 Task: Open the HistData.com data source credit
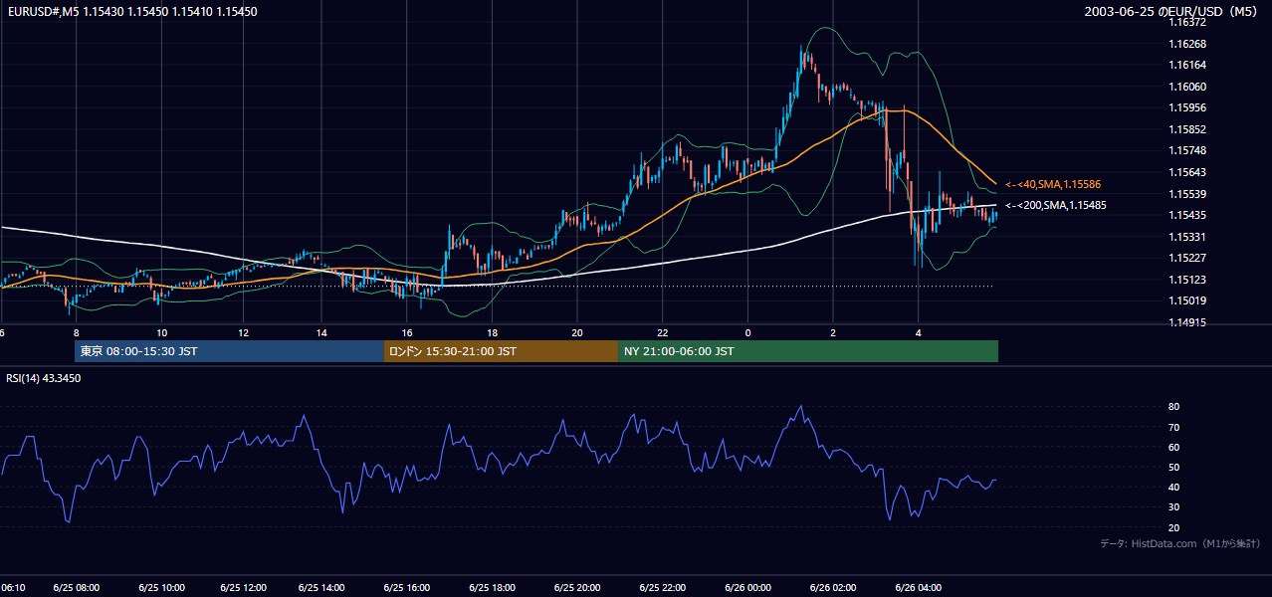tap(1180, 543)
